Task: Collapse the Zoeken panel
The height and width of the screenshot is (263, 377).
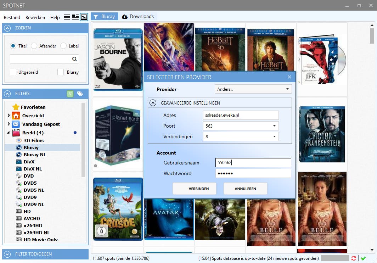Action: click(7, 28)
